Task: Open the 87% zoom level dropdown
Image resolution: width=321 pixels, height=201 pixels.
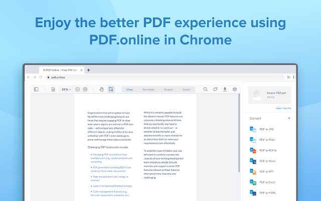Action: point(66,89)
